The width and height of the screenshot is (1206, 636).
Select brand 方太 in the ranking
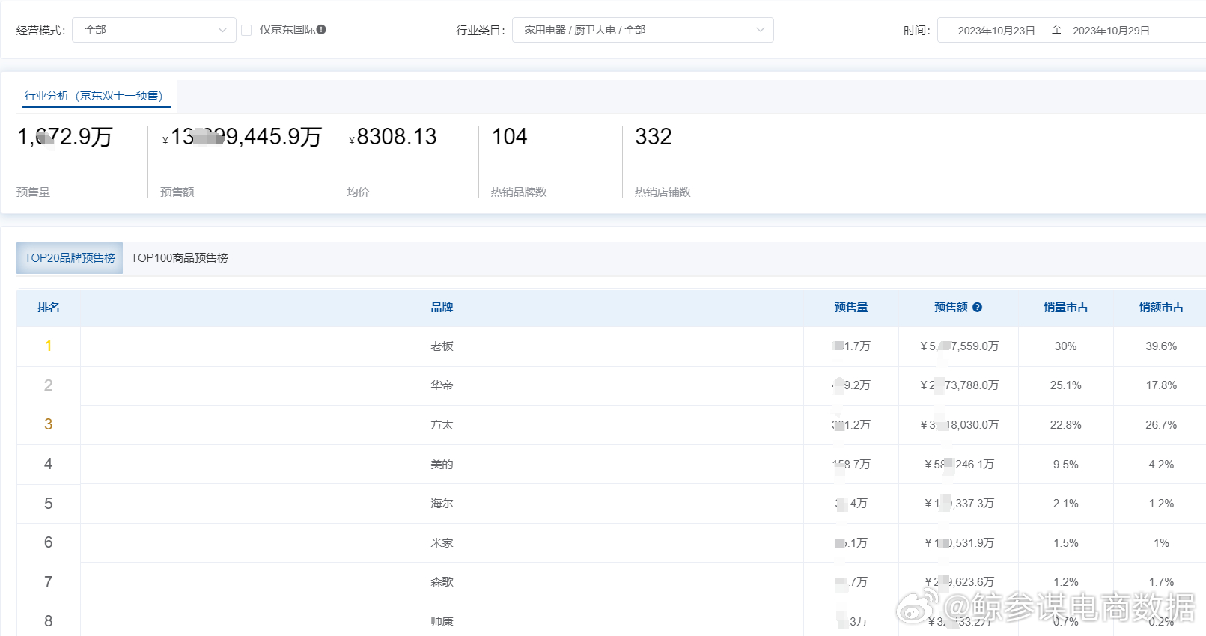click(x=442, y=425)
